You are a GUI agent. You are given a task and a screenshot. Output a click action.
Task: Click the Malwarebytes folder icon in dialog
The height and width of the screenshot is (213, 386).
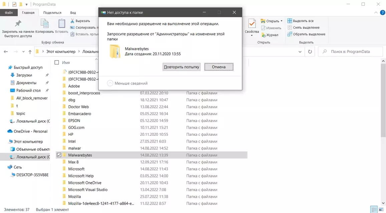115,51
